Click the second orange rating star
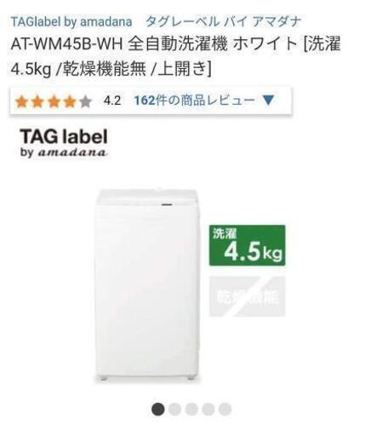The width and height of the screenshot is (377, 436). [x=37, y=101]
